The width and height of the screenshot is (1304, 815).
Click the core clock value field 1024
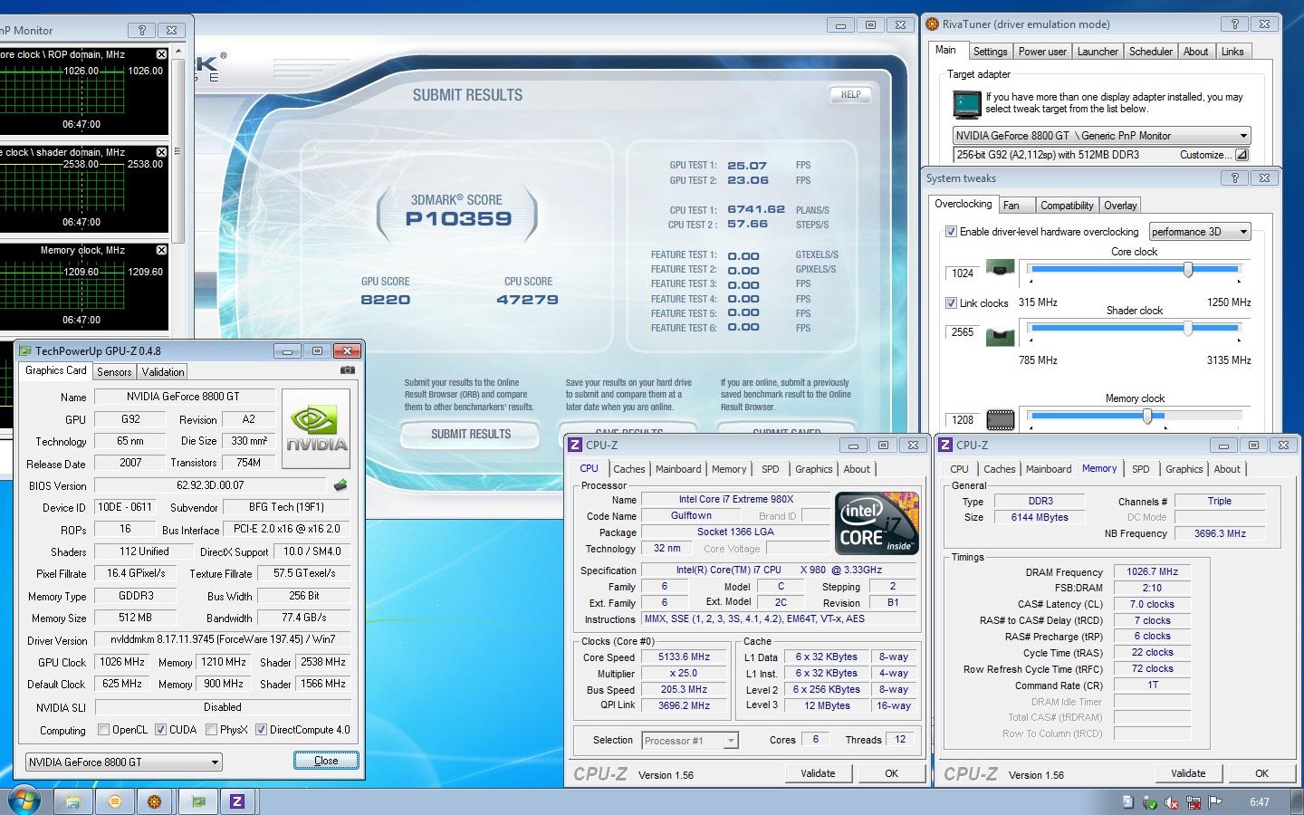click(x=963, y=273)
